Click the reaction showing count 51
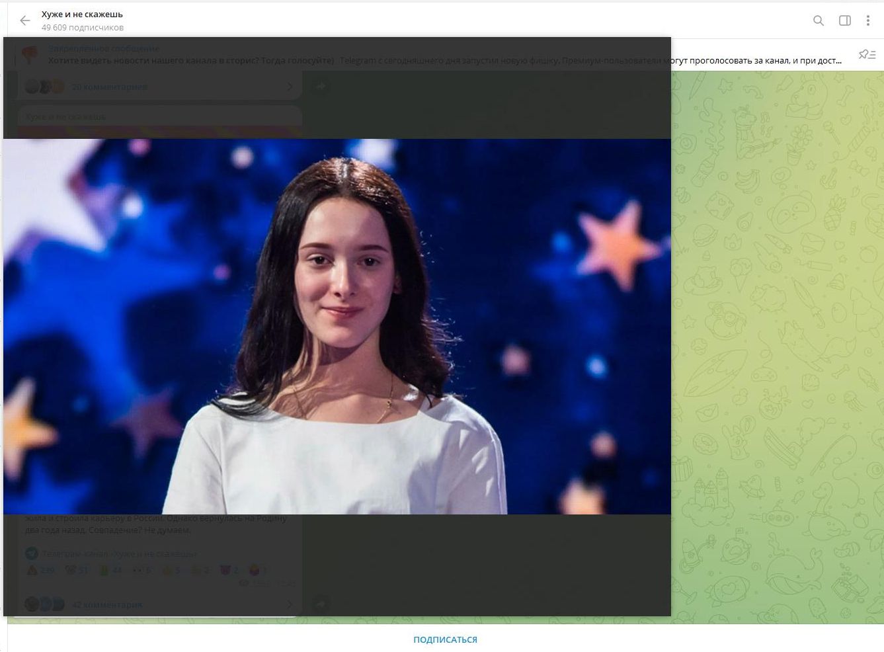The image size is (884, 652). tap(77, 570)
